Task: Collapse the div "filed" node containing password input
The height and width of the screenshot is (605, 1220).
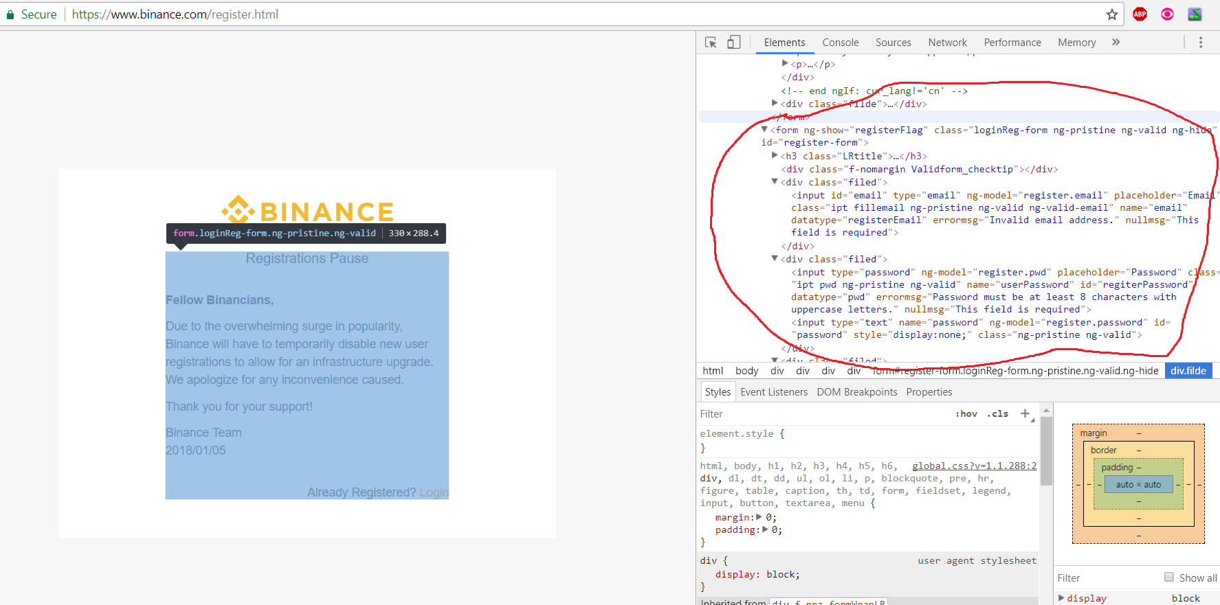Action: click(x=775, y=258)
